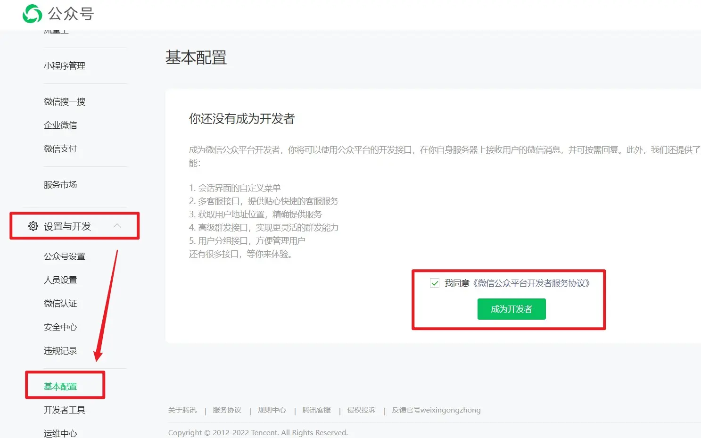Collapse the 设置与开发 section chevron
Screen dimensions: 701x438
pyautogui.click(x=117, y=226)
